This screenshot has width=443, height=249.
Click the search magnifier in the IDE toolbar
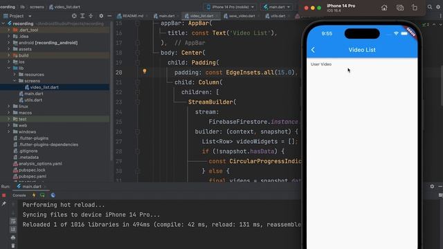coord(430,7)
